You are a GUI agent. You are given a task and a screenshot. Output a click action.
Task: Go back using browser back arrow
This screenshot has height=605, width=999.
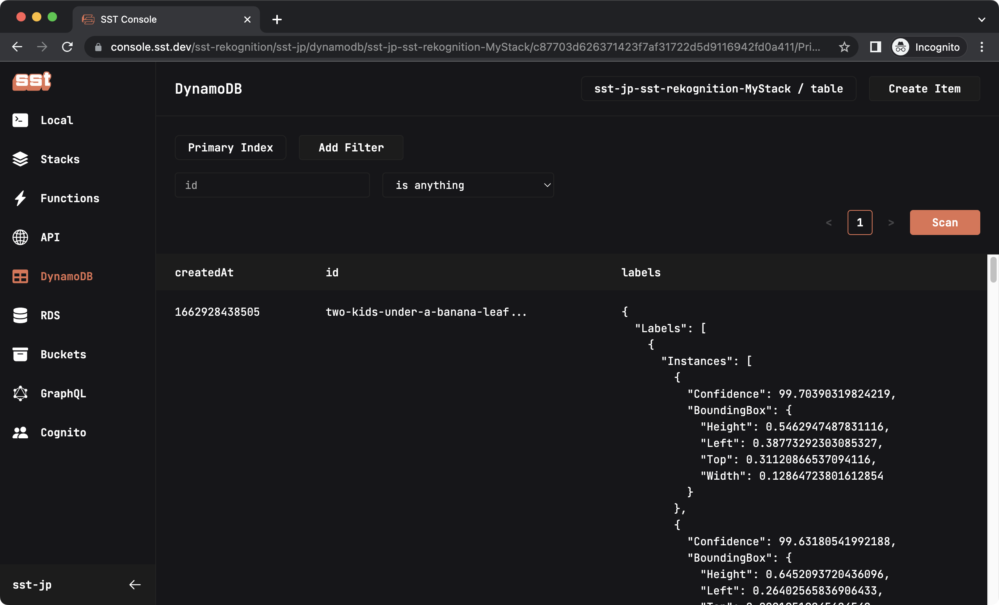[17, 47]
